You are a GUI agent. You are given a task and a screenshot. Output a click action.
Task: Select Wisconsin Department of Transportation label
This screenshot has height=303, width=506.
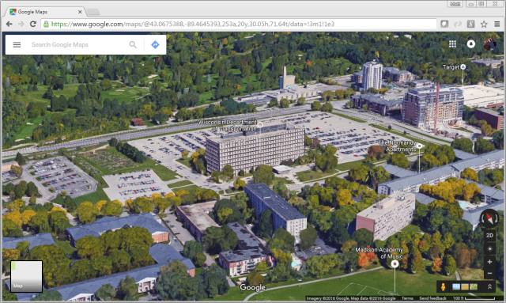pyautogui.click(x=227, y=125)
